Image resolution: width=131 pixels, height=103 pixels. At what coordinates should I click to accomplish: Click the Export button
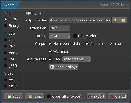96,96
